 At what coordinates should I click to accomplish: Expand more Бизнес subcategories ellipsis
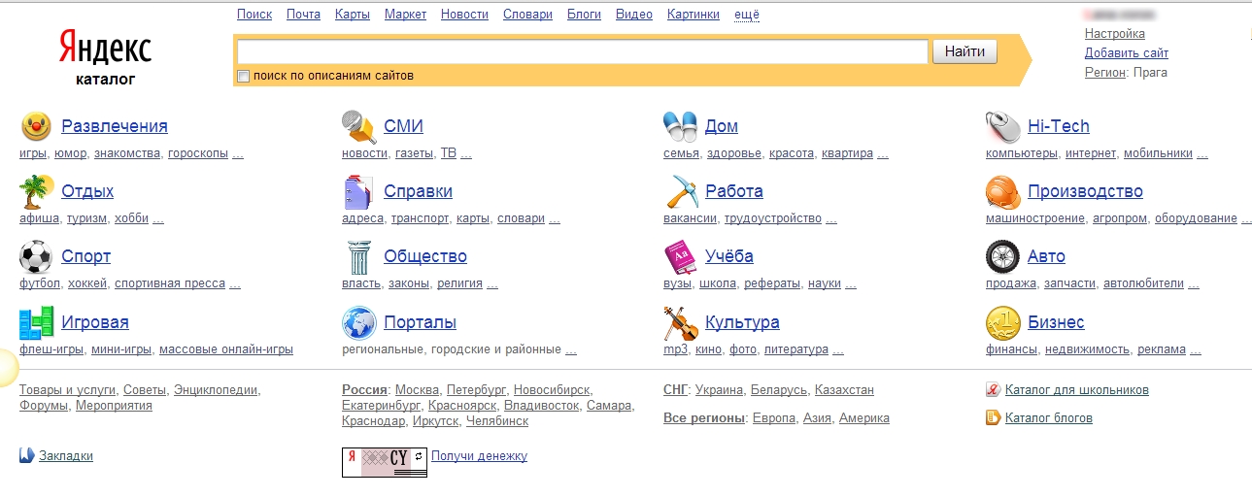(1196, 349)
